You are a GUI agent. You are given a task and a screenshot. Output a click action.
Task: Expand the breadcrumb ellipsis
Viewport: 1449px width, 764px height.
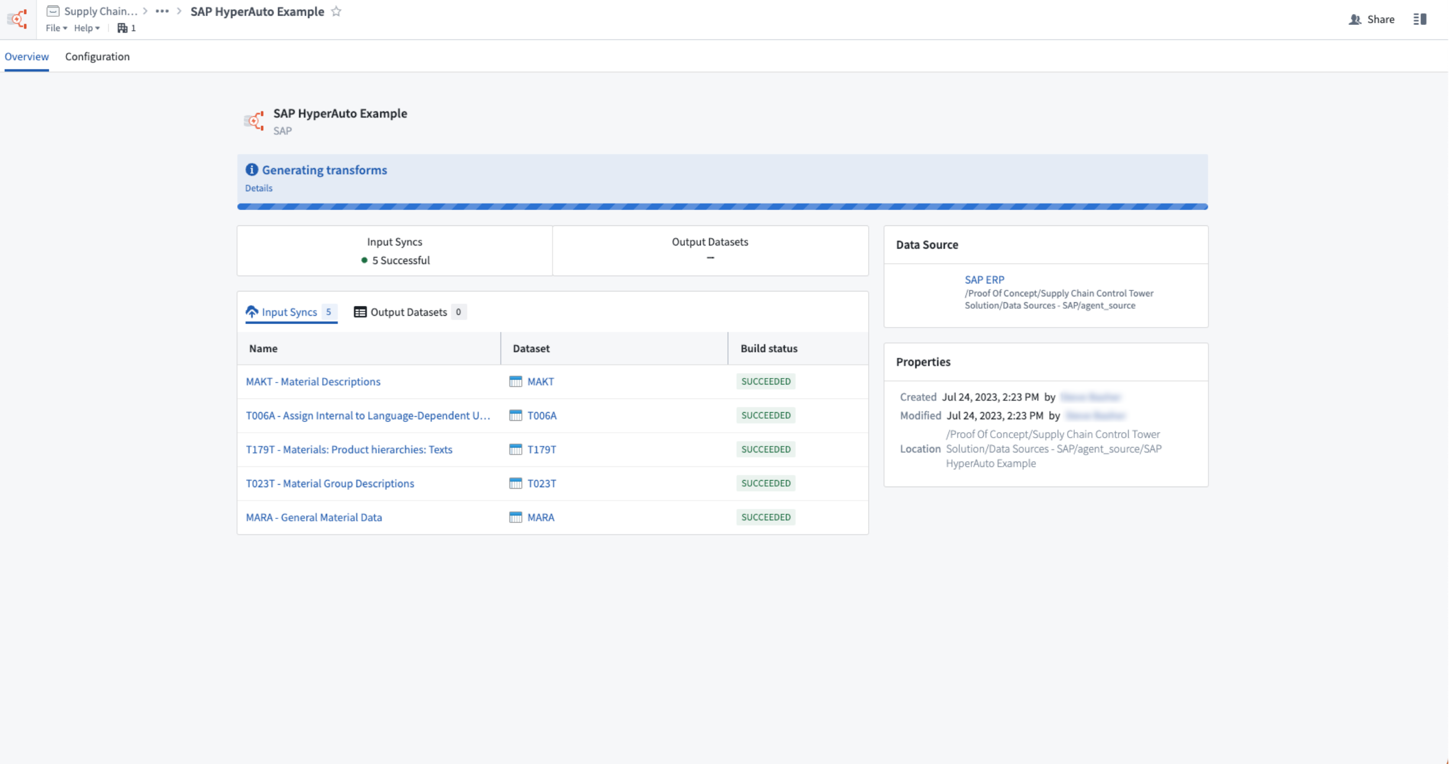pyautogui.click(x=162, y=11)
